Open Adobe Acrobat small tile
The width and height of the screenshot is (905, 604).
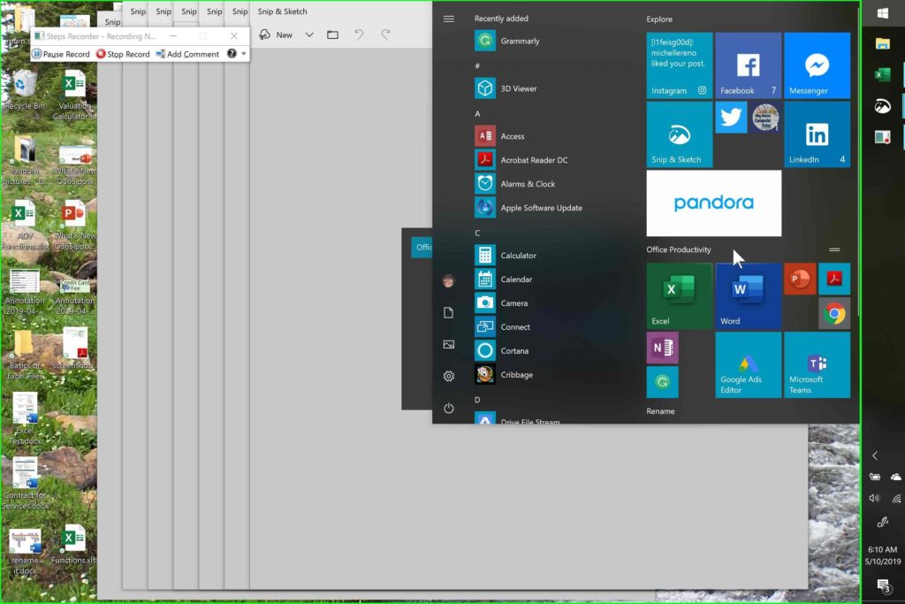tap(834, 279)
